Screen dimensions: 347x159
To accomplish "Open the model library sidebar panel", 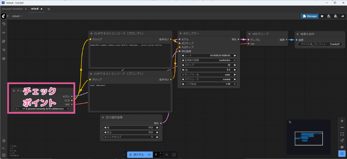I will [3, 41].
